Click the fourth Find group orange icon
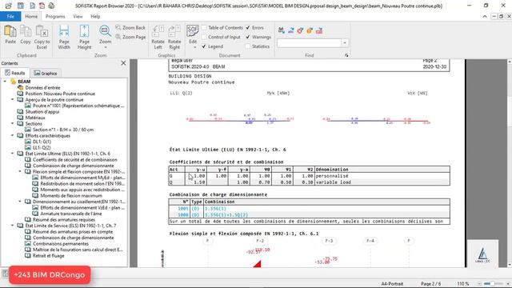This screenshot has height=288, width=512. [310, 30]
